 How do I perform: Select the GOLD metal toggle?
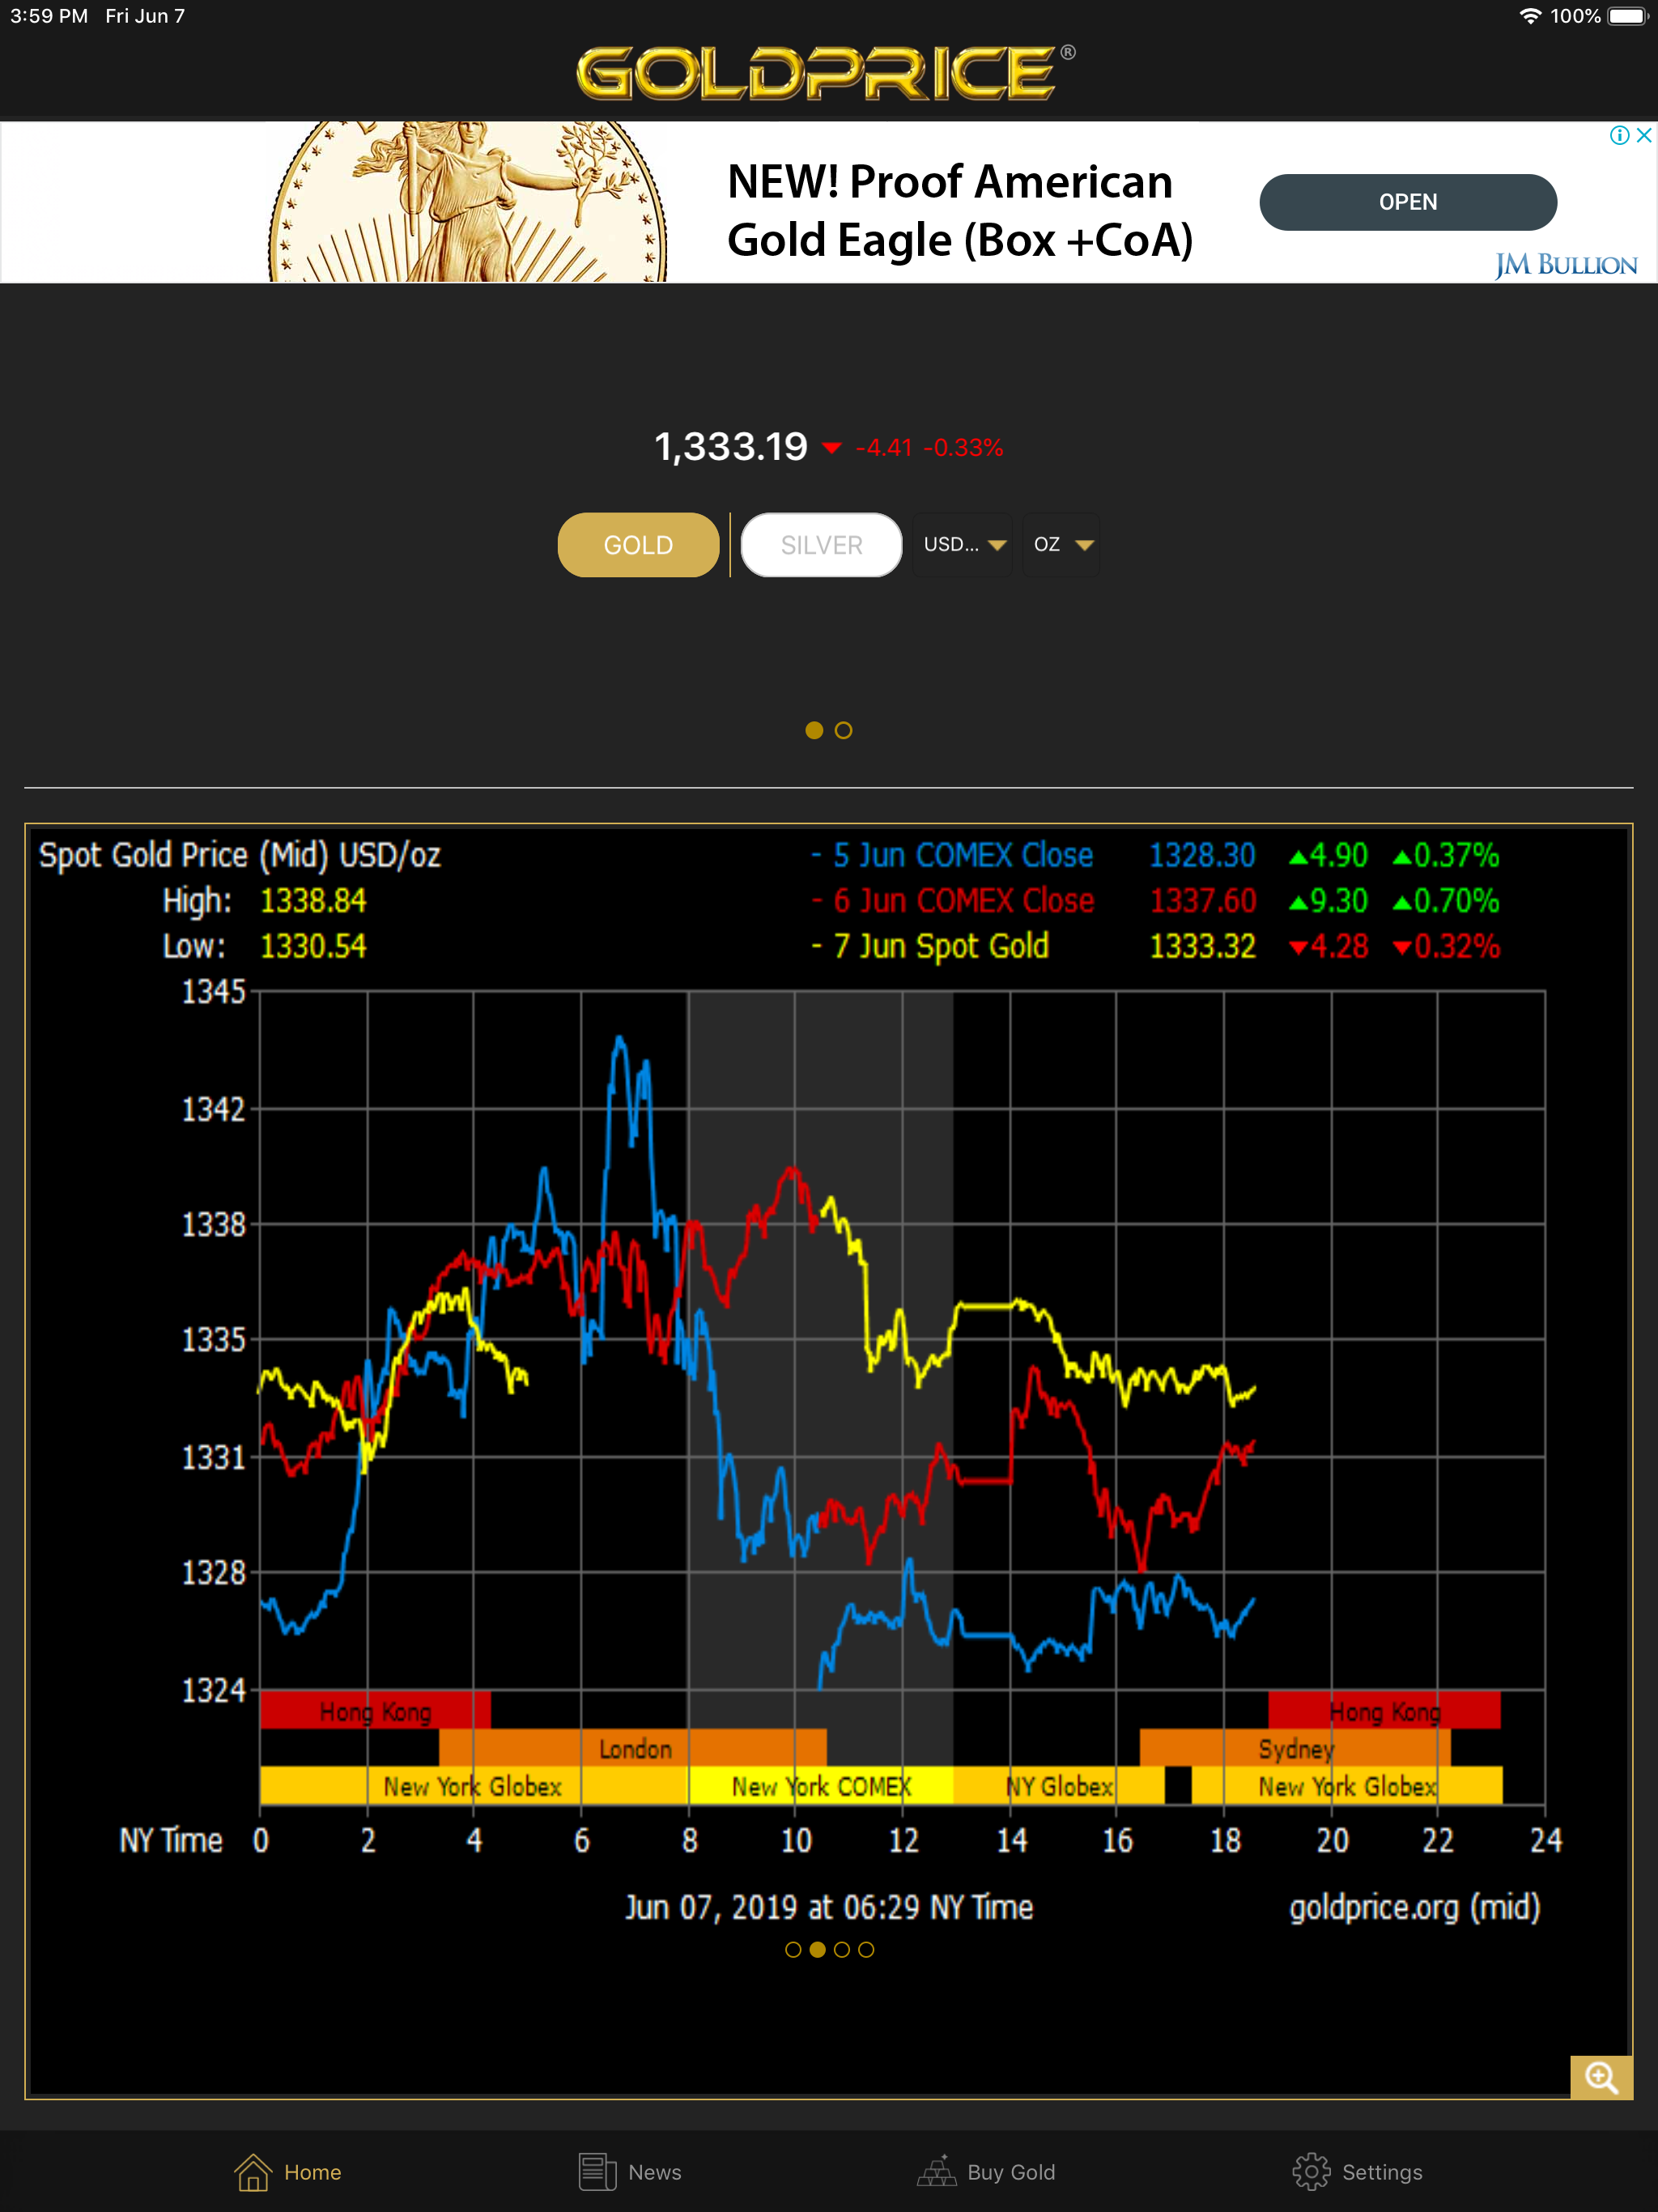[638, 545]
